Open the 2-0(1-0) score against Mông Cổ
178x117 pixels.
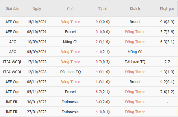pyautogui.click(x=103, y=42)
